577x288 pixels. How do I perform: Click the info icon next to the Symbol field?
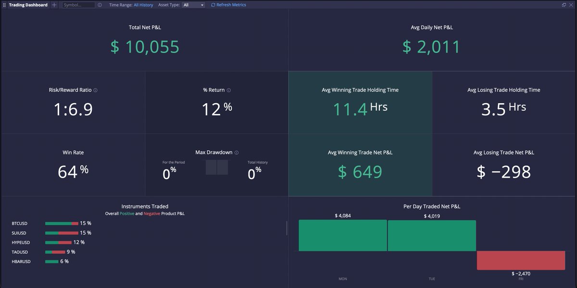(99, 5)
